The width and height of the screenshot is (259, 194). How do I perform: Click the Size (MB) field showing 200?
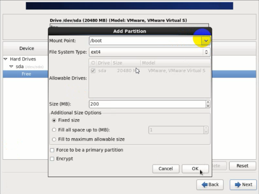click(147, 104)
